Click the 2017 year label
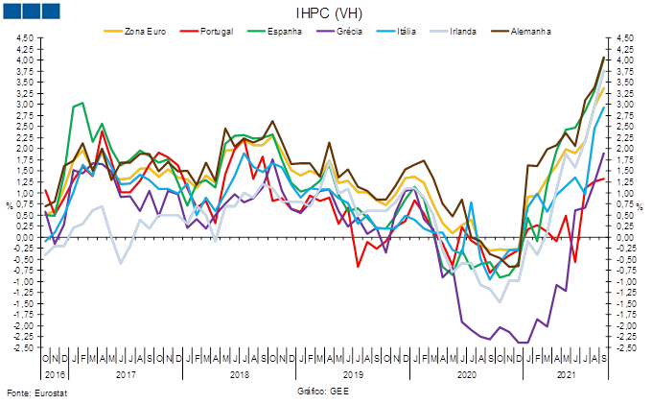This screenshot has width=652, height=404. pyautogui.click(x=126, y=375)
